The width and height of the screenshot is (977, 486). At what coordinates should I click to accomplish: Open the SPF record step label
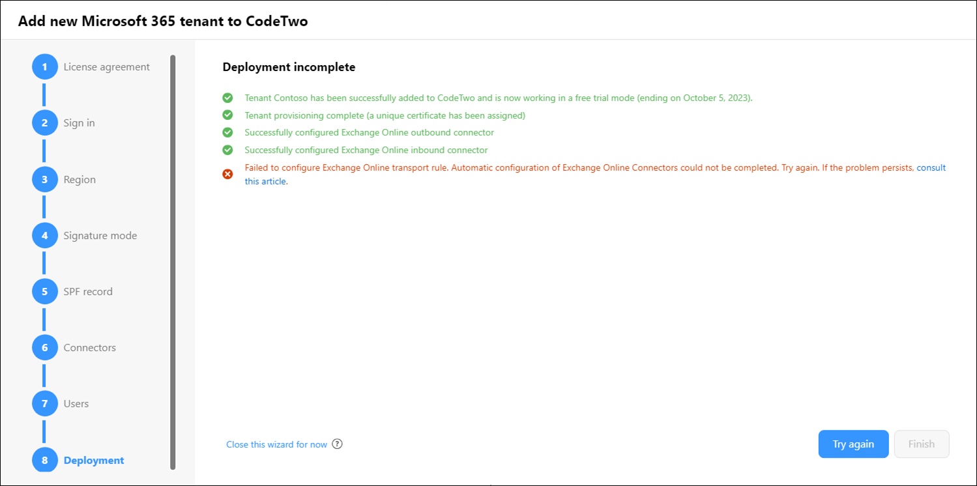tap(88, 292)
